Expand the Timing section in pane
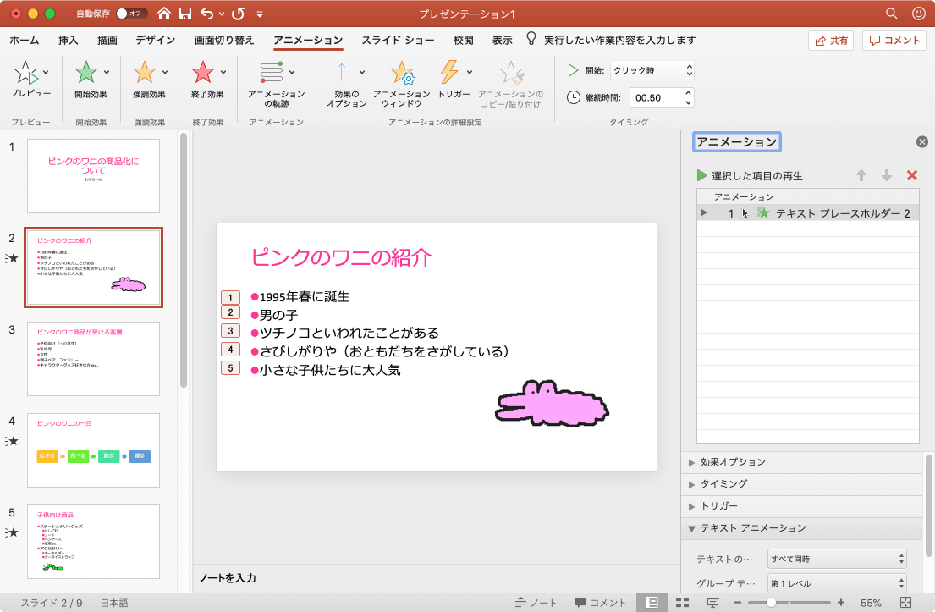This screenshot has width=935, height=612. (723, 483)
